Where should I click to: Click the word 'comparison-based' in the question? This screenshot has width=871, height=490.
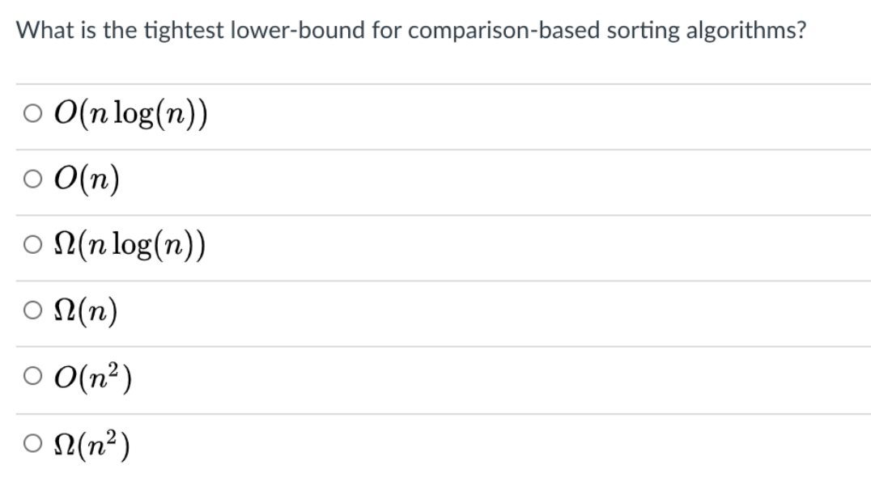[503, 31]
